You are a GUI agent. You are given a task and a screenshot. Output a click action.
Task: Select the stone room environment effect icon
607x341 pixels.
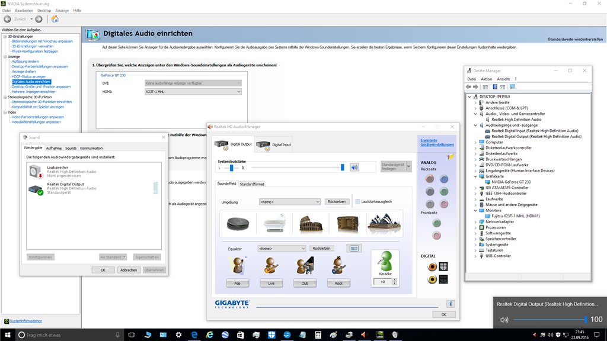(238, 223)
